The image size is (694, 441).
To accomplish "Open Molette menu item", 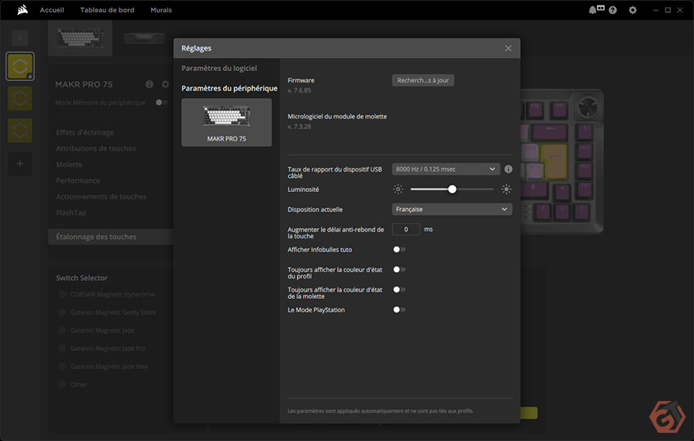I will pos(69,165).
